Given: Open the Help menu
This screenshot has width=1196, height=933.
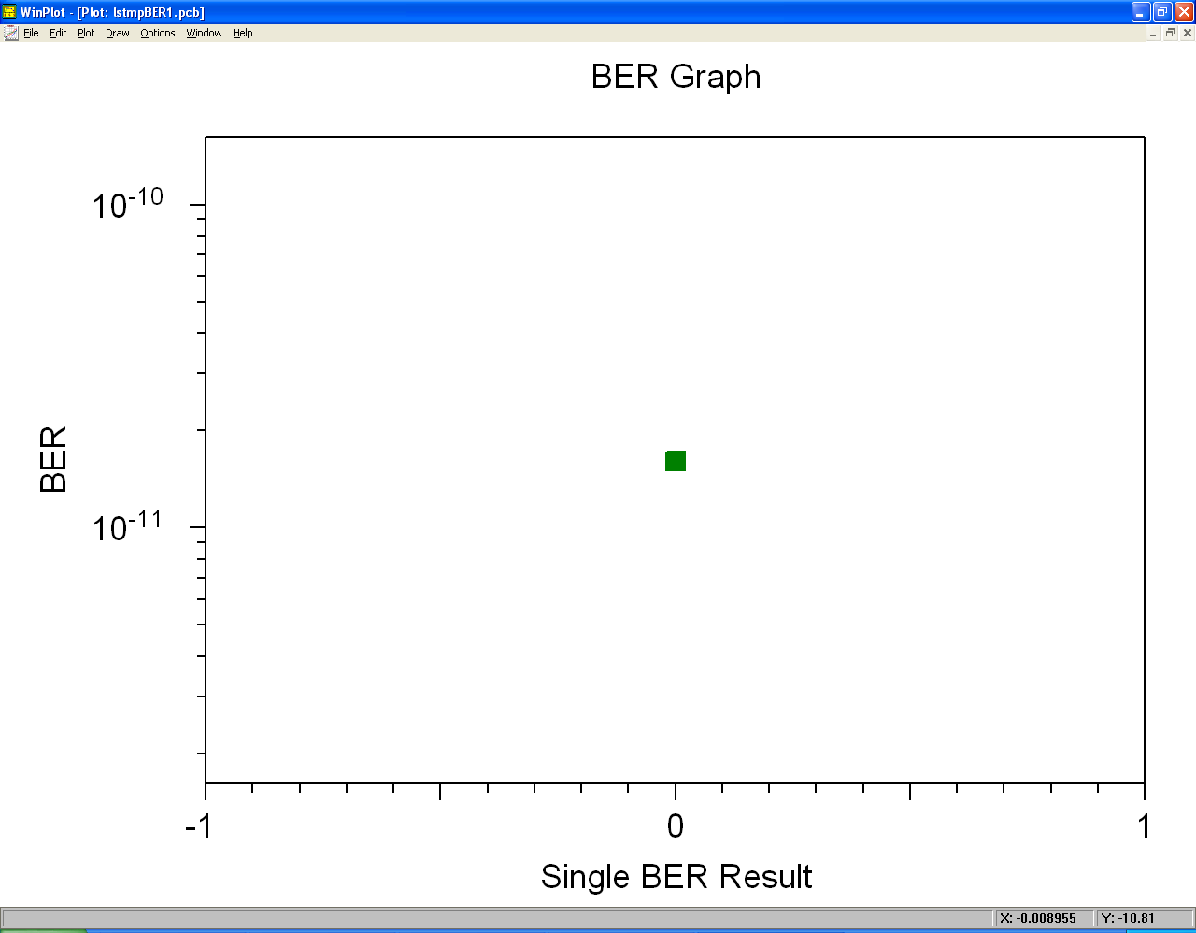Looking at the screenshot, I should coord(243,33).
